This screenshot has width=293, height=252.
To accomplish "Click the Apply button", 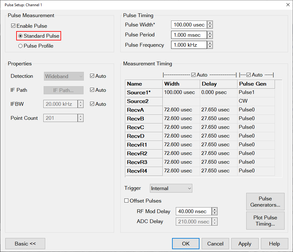I will click(x=245, y=244).
